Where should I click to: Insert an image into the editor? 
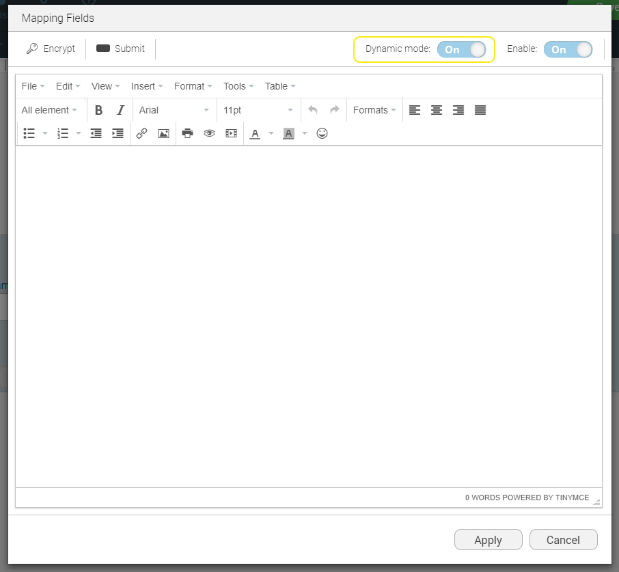coord(163,133)
